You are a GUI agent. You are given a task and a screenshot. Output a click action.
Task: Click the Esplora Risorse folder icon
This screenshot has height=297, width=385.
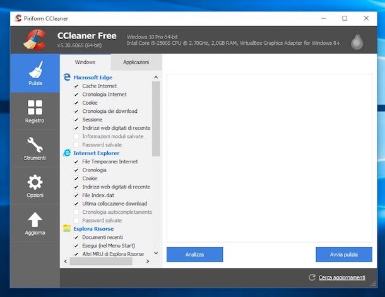pos(67,228)
